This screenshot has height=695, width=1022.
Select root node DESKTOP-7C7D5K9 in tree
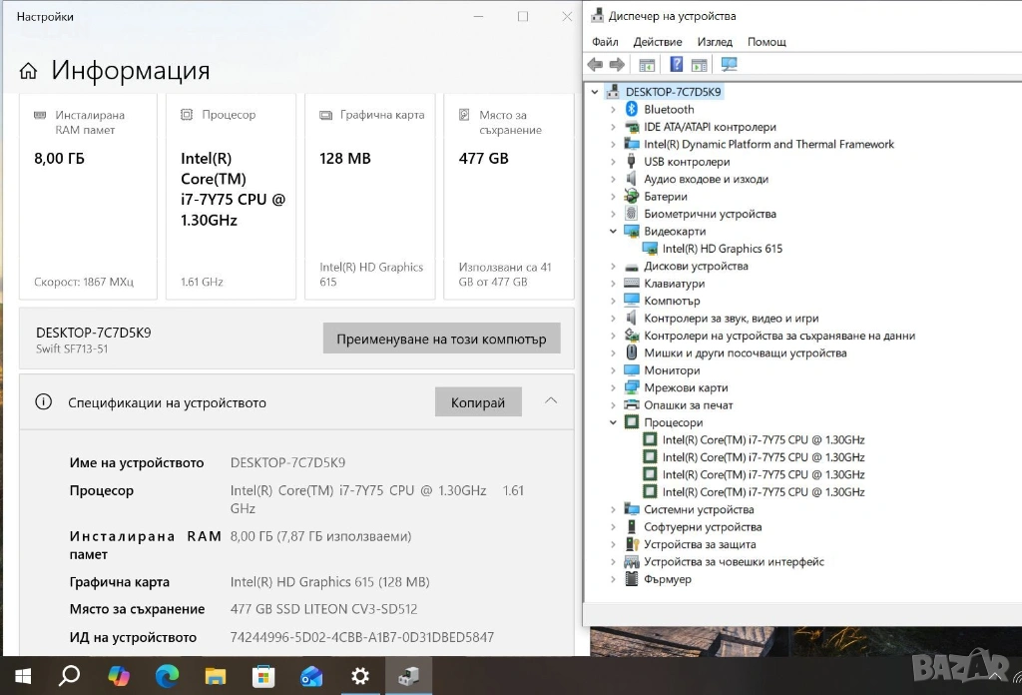(x=673, y=92)
